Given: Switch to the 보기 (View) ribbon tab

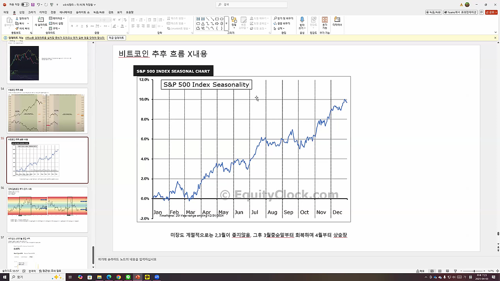Looking at the screenshot, I should (120, 12).
